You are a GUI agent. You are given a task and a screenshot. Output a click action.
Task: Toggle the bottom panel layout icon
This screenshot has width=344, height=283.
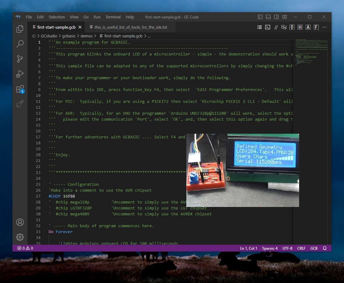[268, 17]
